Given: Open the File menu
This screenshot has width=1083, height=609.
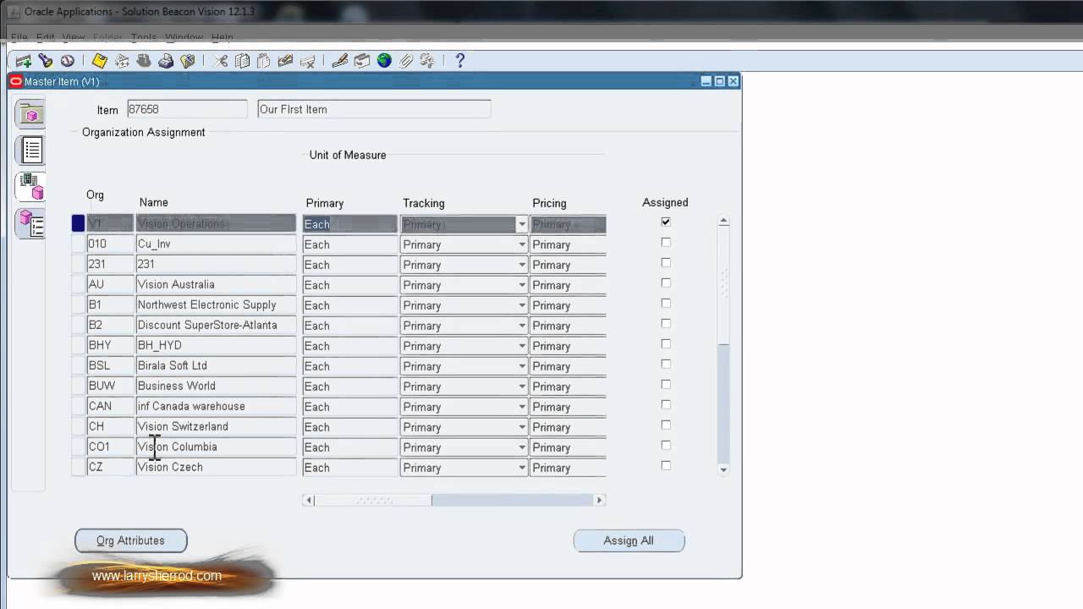Looking at the screenshot, I should point(19,38).
